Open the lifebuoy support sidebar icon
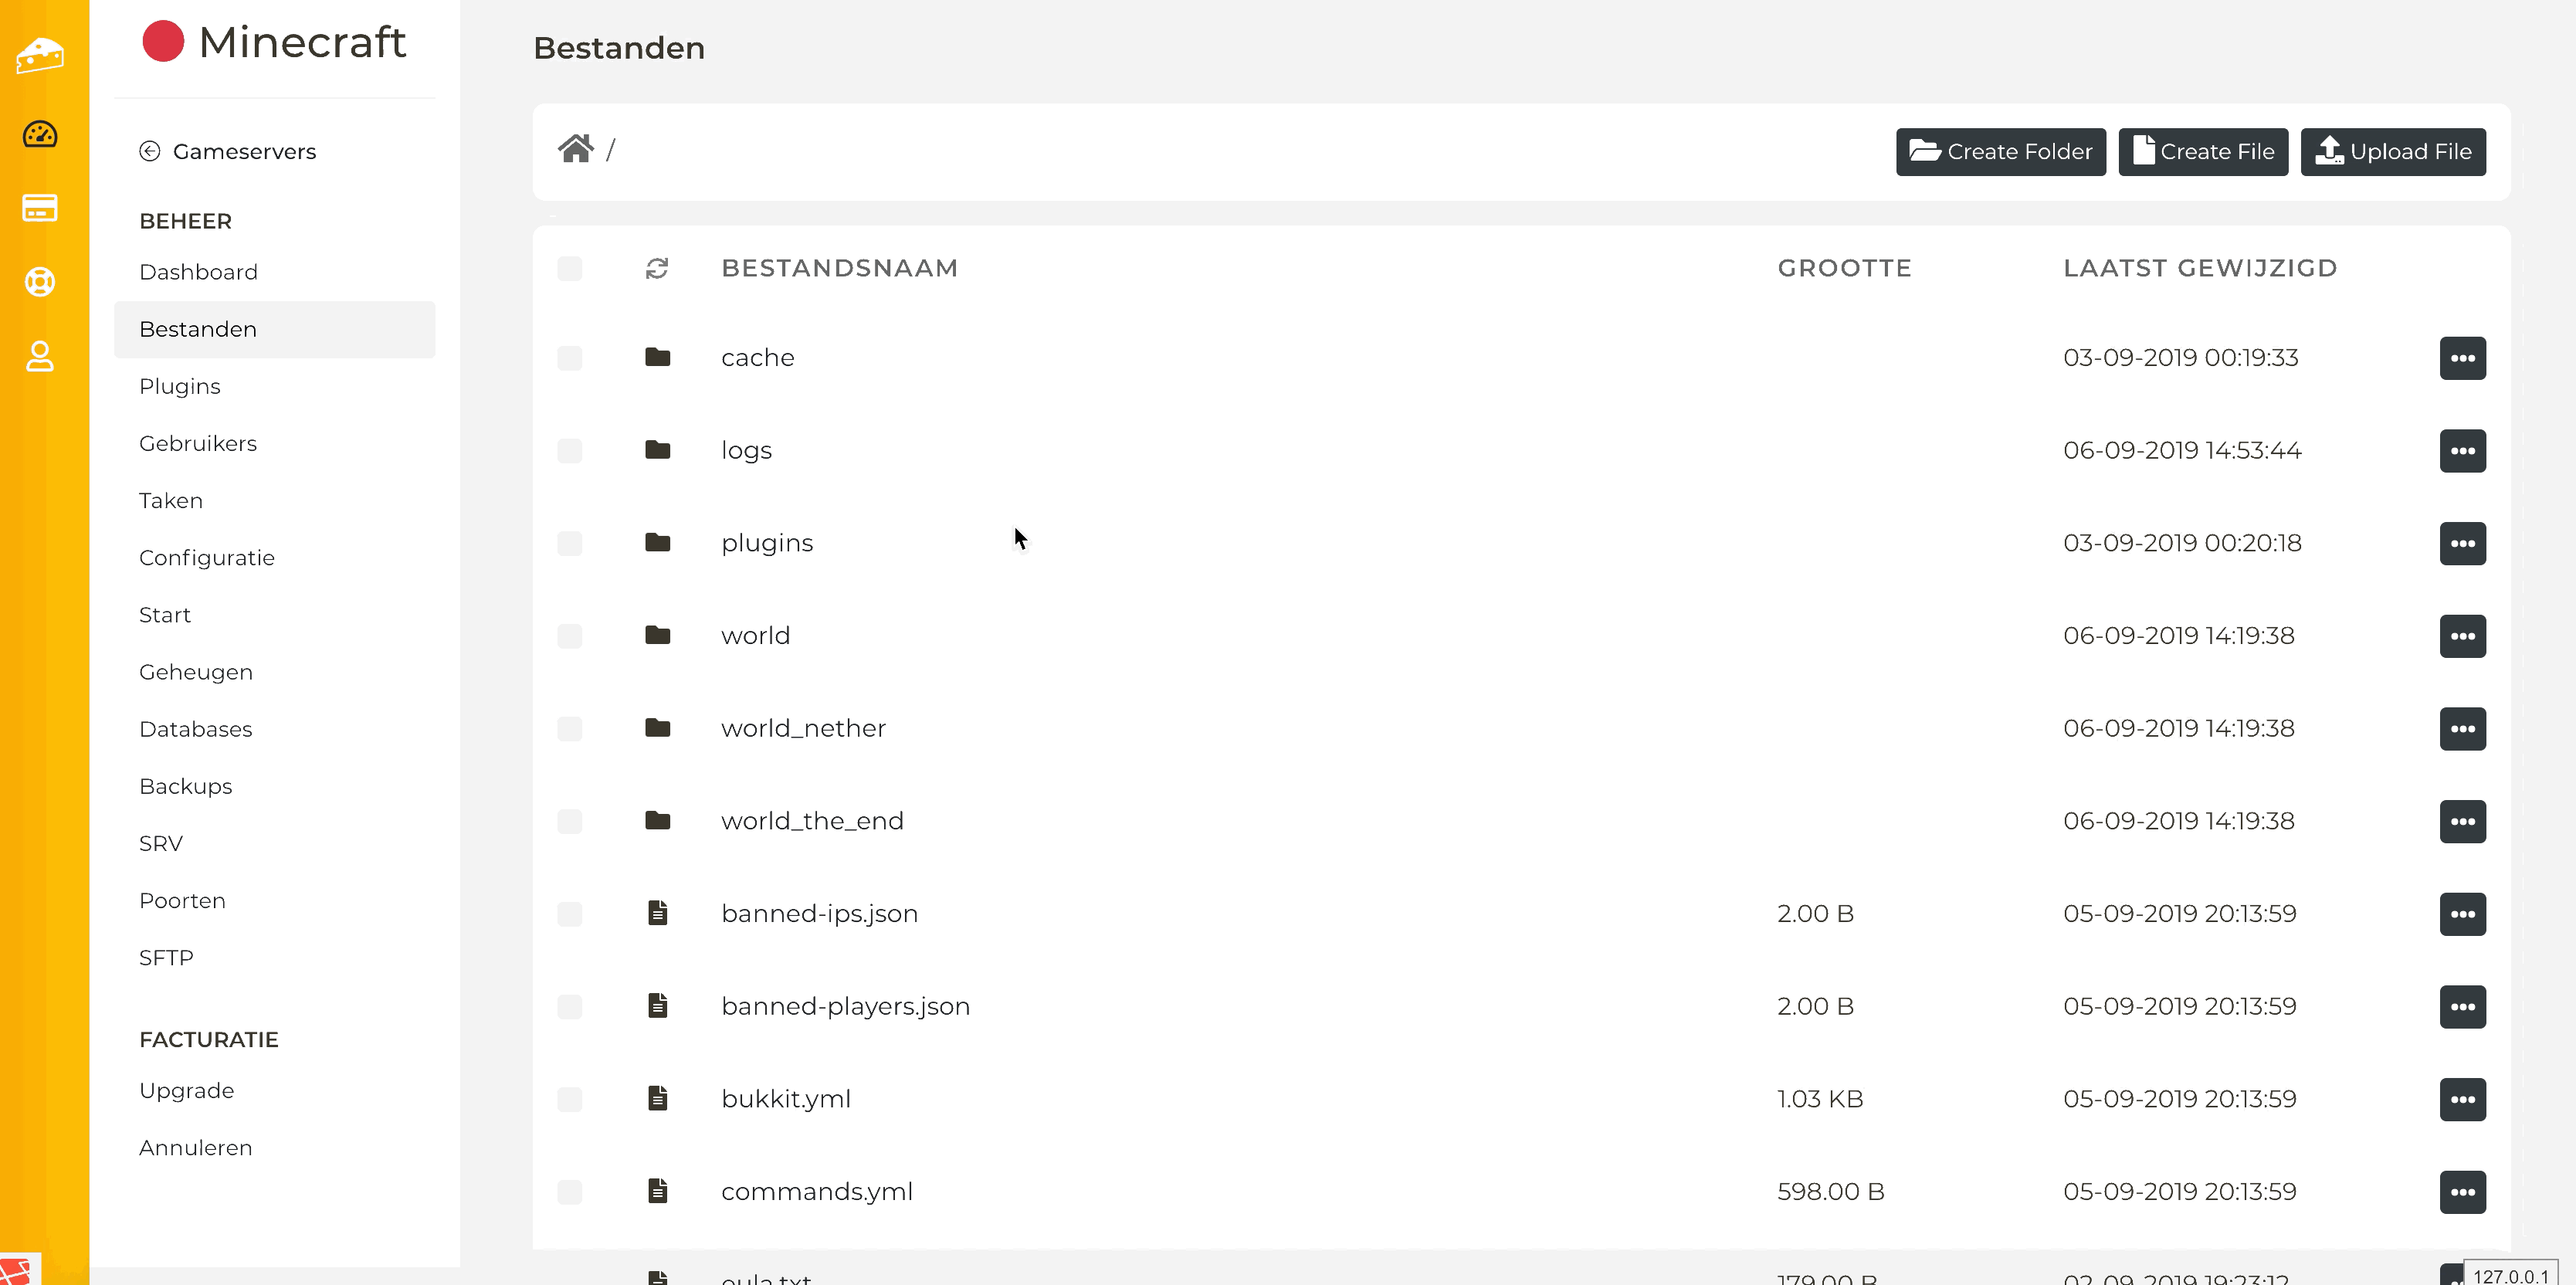The image size is (2576, 1285). (x=40, y=282)
